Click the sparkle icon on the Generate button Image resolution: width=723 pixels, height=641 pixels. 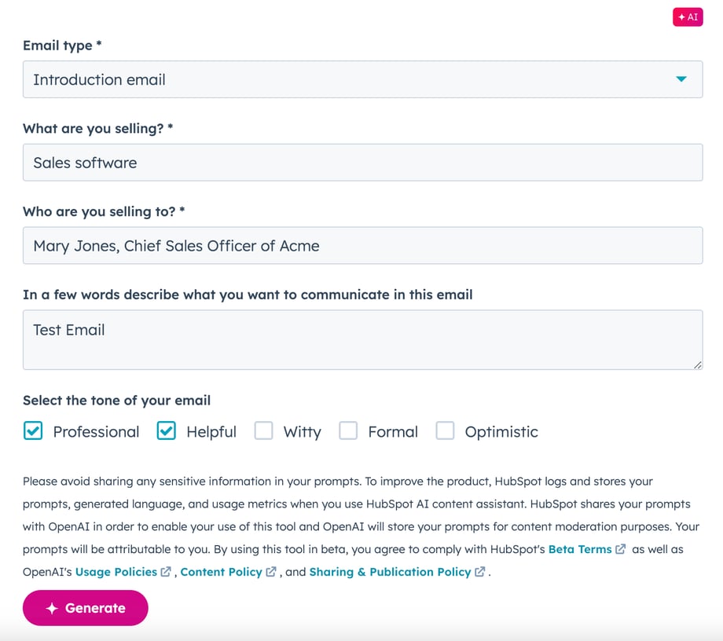(x=52, y=607)
